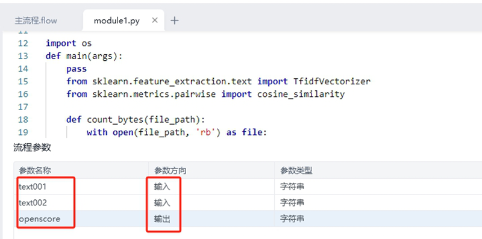This screenshot has height=239, width=482.
Task: Click the cosine_similarity import line
Action: point(205,94)
